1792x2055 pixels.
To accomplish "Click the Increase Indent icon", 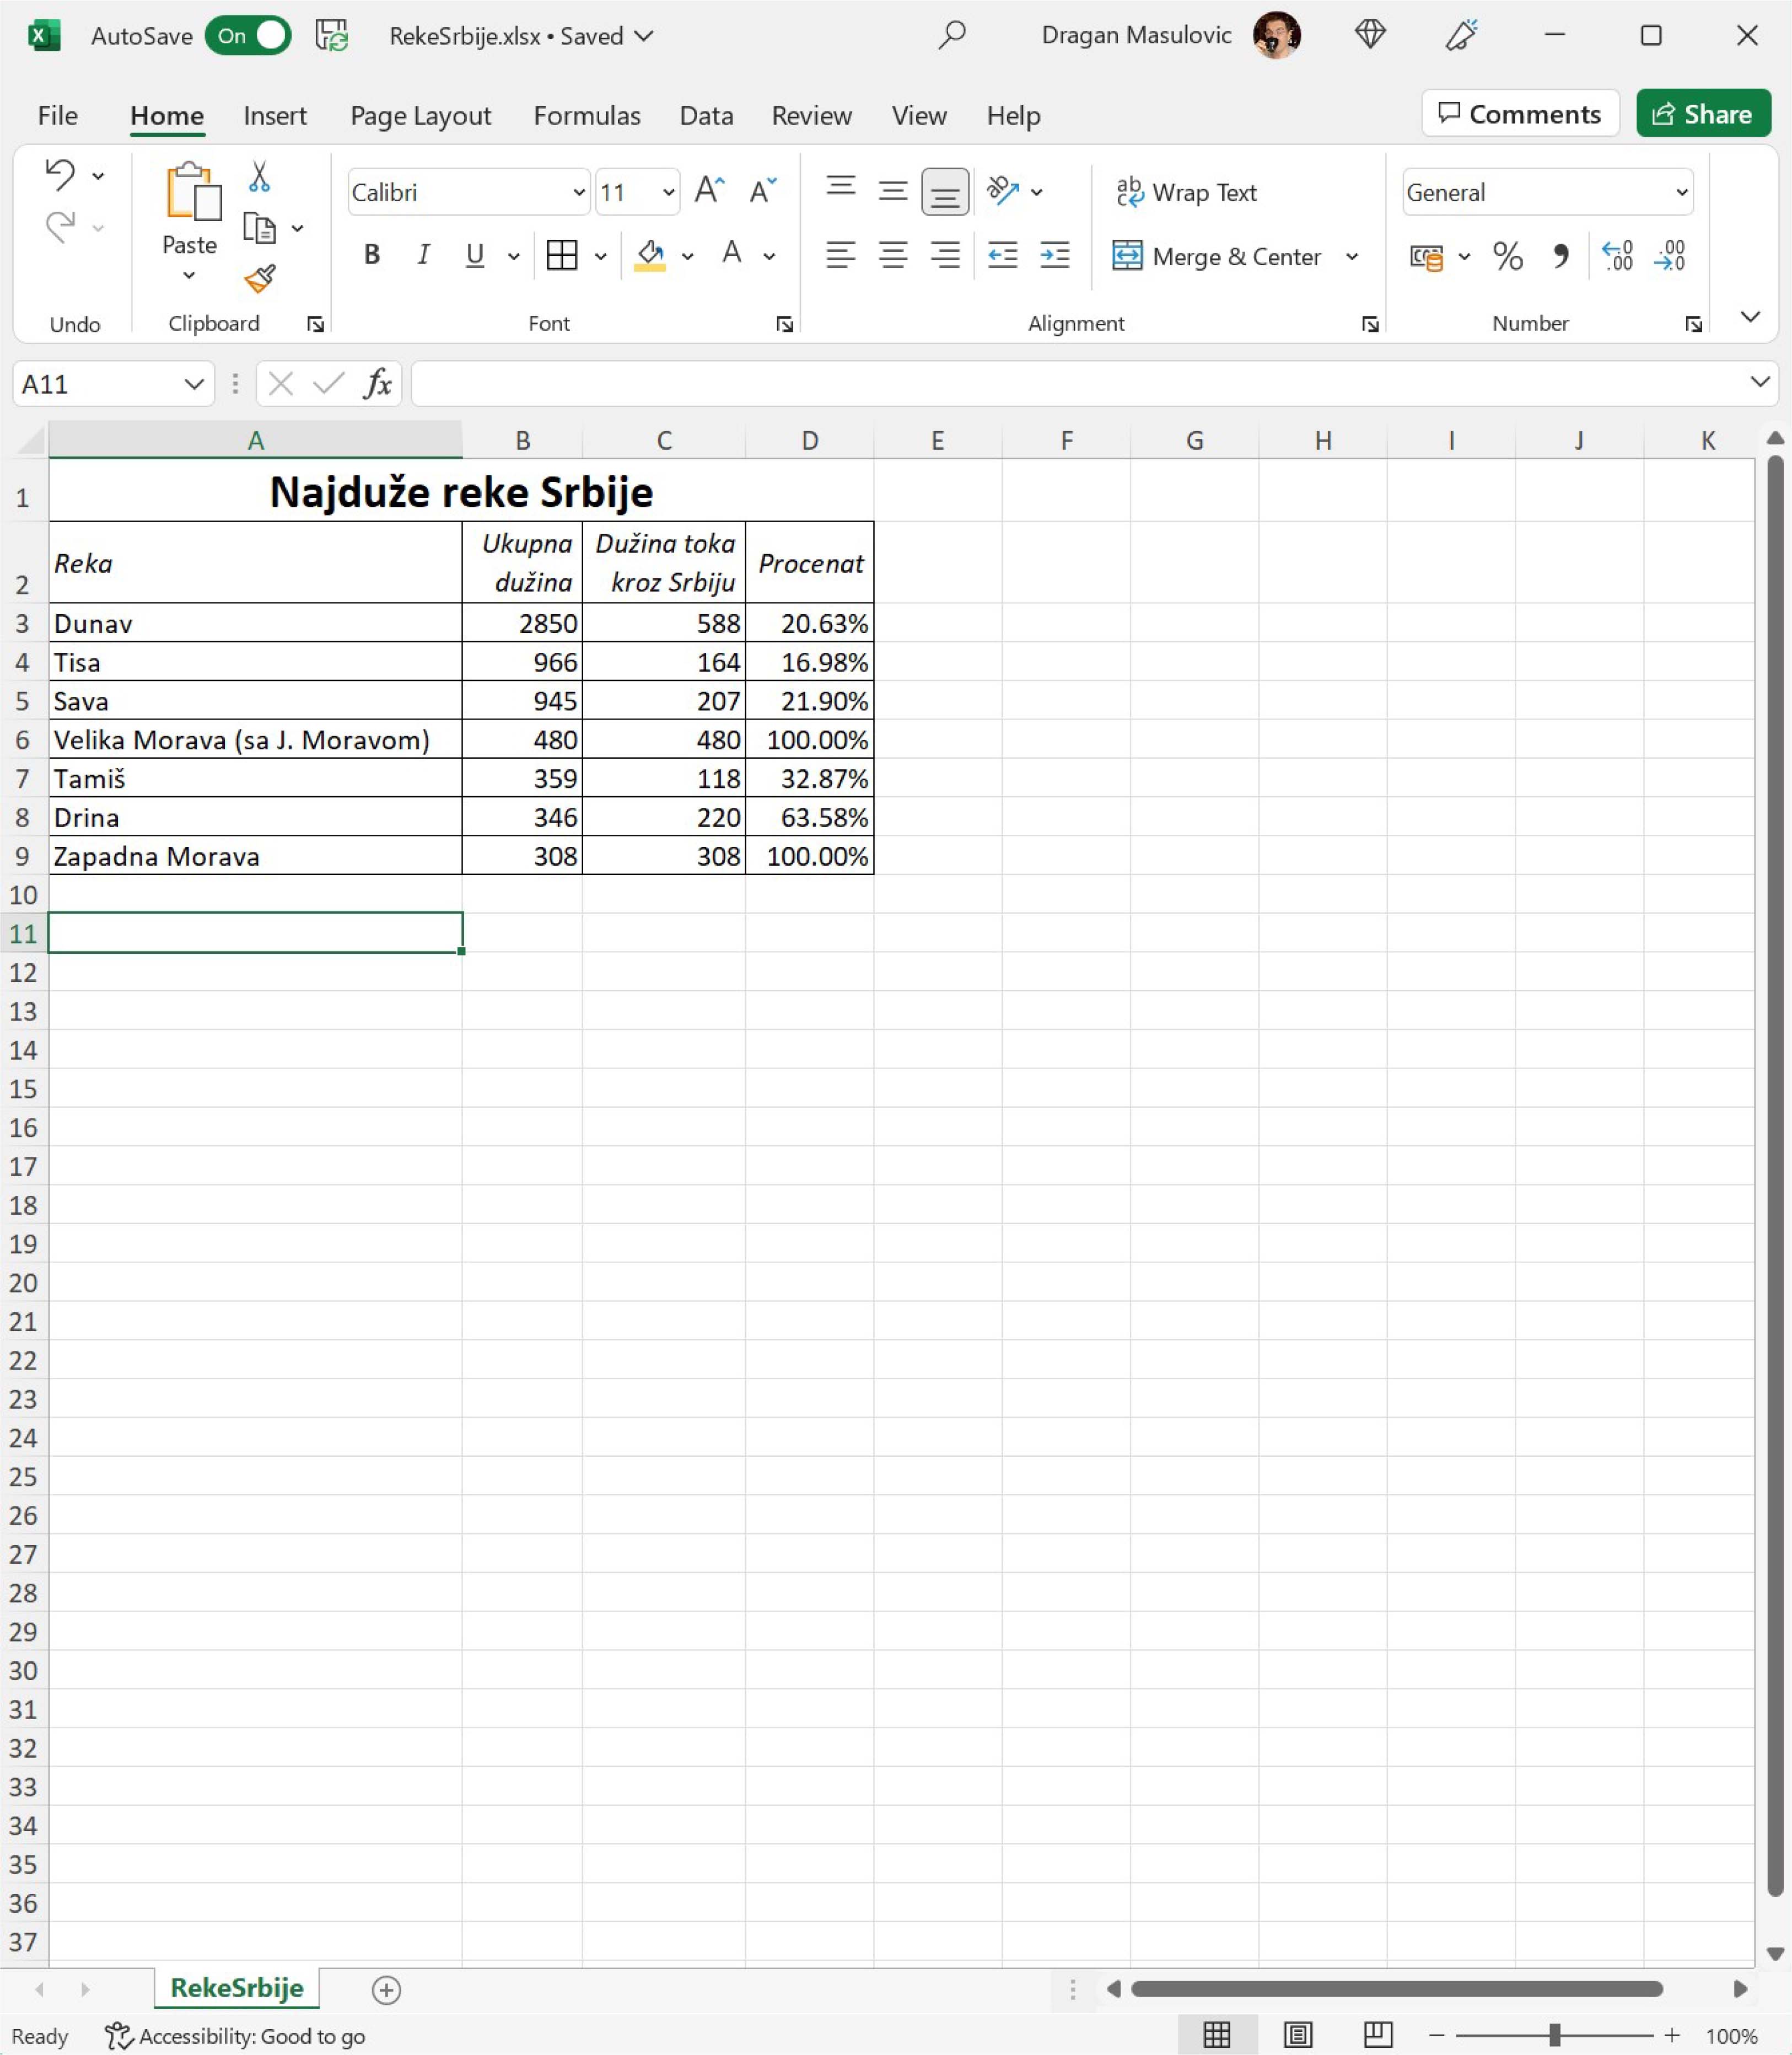I will (x=1054, y=256).
